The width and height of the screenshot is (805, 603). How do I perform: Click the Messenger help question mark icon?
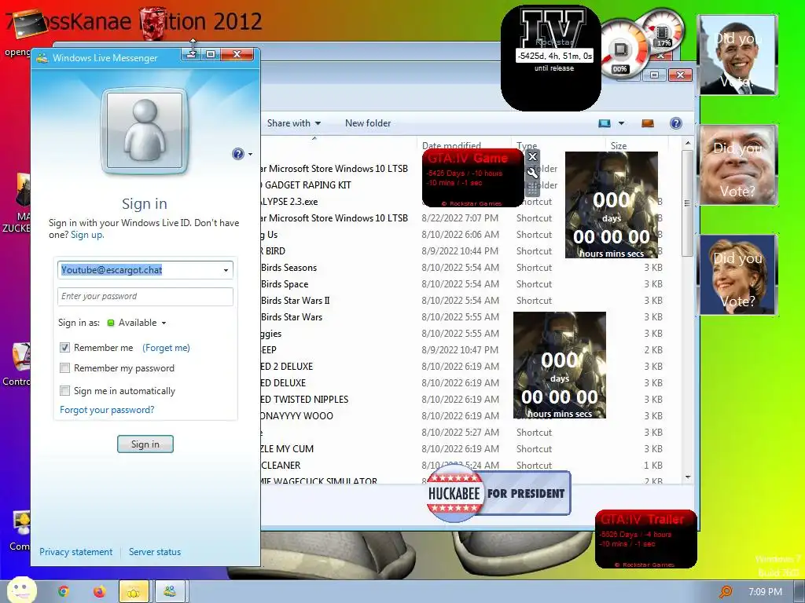pyautogui.click(x=237, y=154)
